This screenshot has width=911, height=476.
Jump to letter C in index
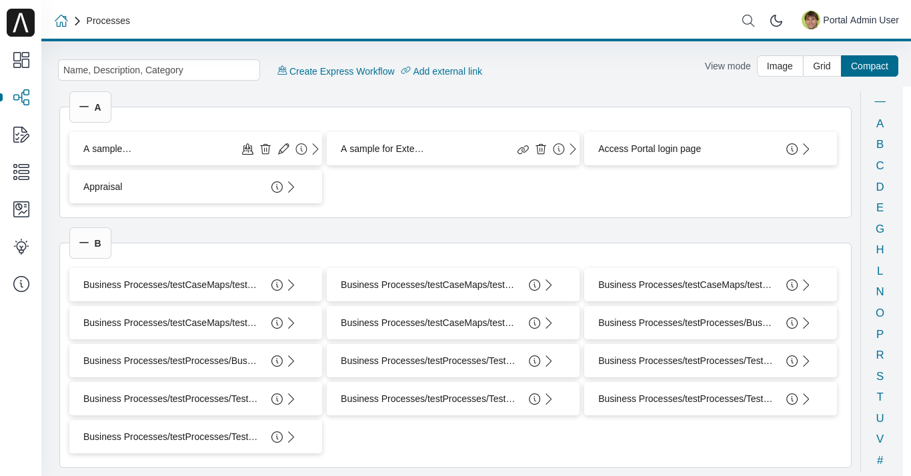click(x=880, y=165)
